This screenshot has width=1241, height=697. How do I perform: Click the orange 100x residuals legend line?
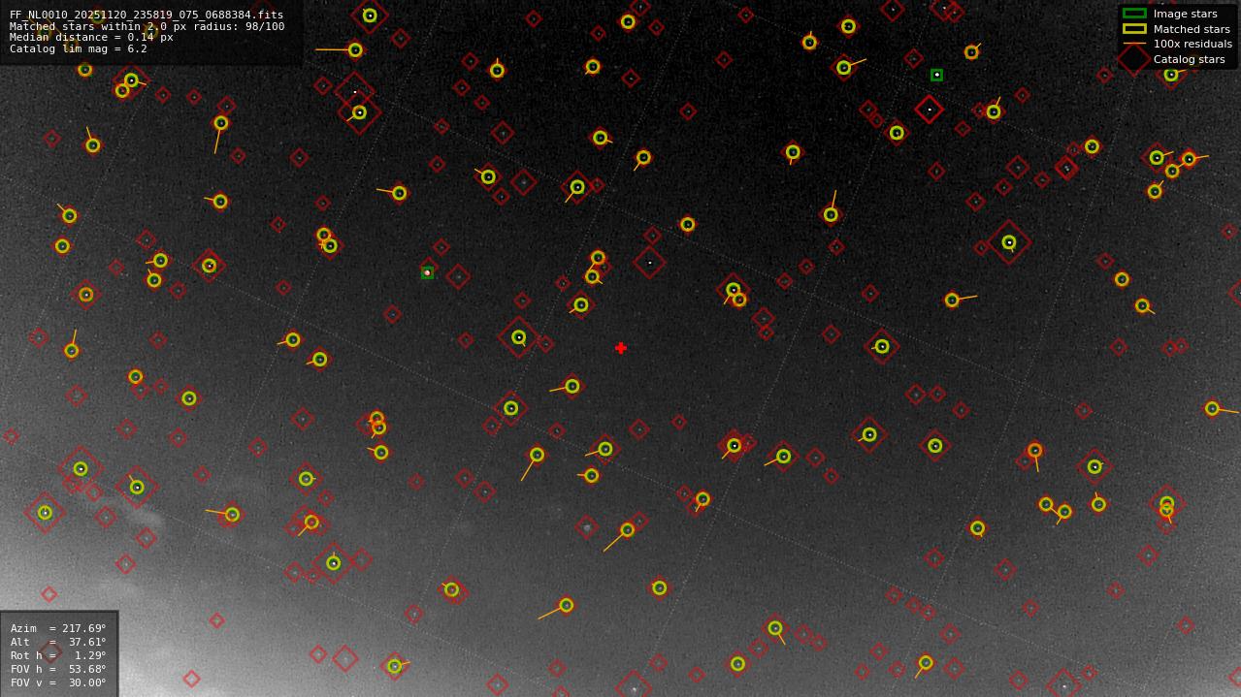[1134, 44]
